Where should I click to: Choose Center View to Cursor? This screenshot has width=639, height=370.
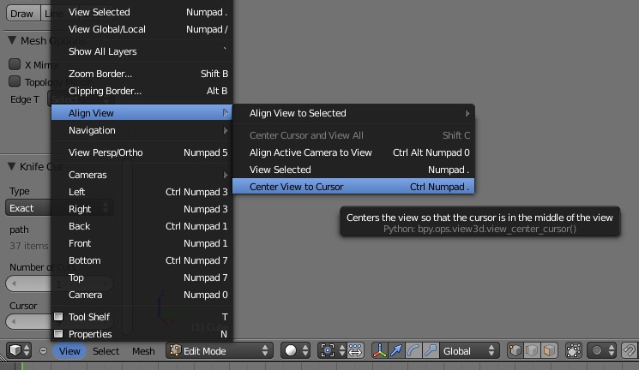(x=353, y=187)
